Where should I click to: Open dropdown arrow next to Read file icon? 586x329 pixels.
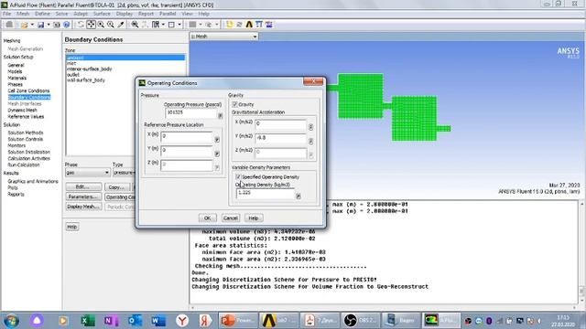click(x=32, y=25)
